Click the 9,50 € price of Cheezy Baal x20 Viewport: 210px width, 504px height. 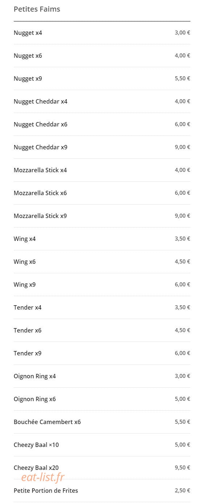click(x=182, y=468)
